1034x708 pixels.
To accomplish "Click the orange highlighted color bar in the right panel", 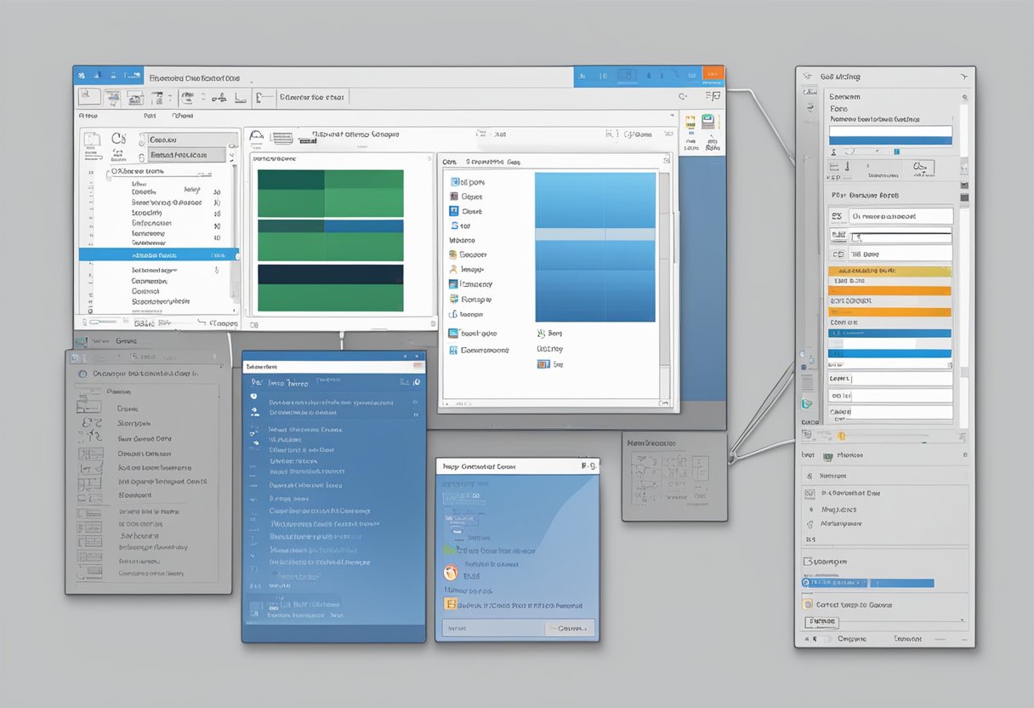I will tap(892, 288).
